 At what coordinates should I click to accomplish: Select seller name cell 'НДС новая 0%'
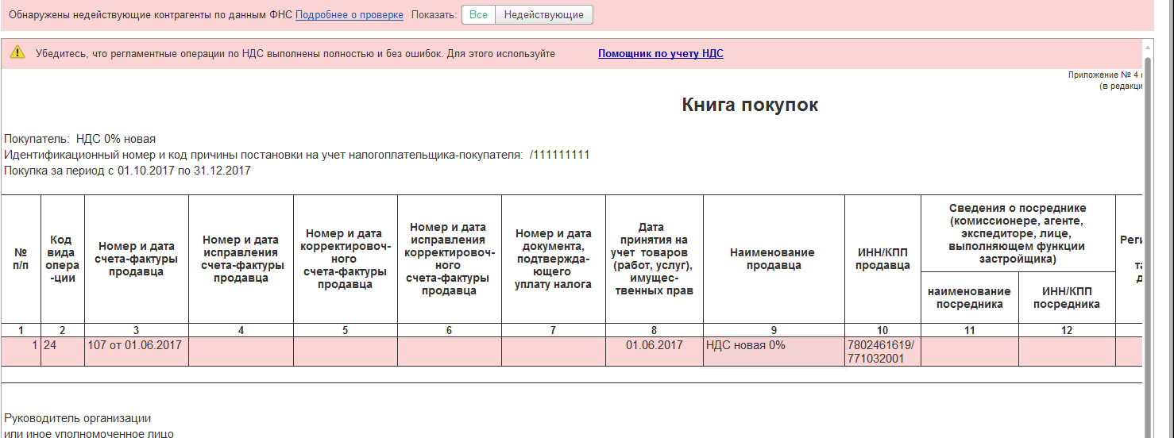[x=745, y=345]
